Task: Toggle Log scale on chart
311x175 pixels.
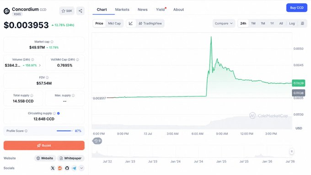Action: click(292, 23)
